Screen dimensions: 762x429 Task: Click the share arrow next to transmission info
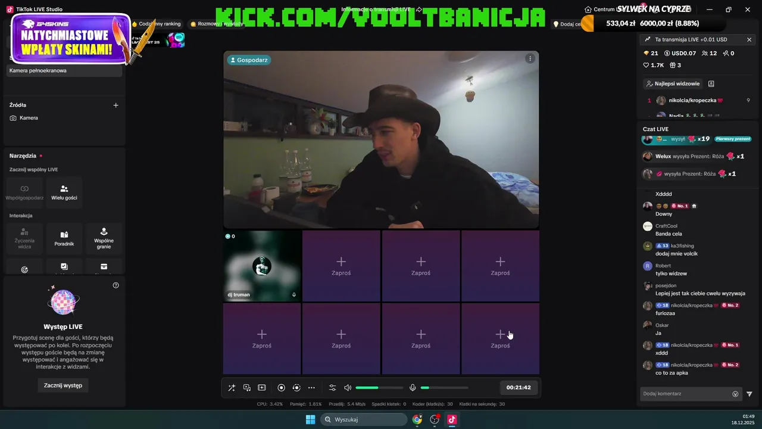click(x=419, y=10)
